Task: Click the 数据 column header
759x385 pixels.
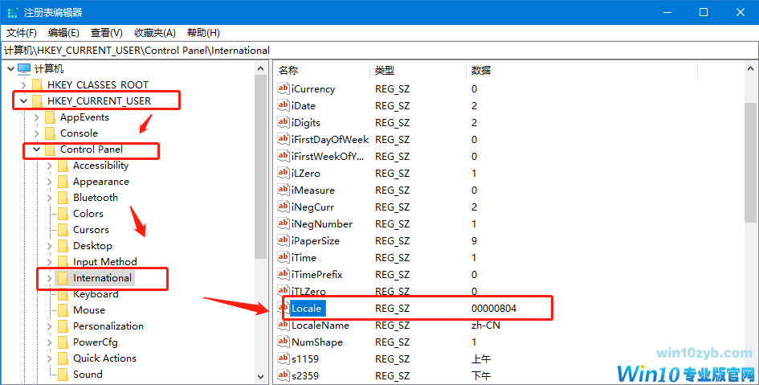Action: click(482, 71)
